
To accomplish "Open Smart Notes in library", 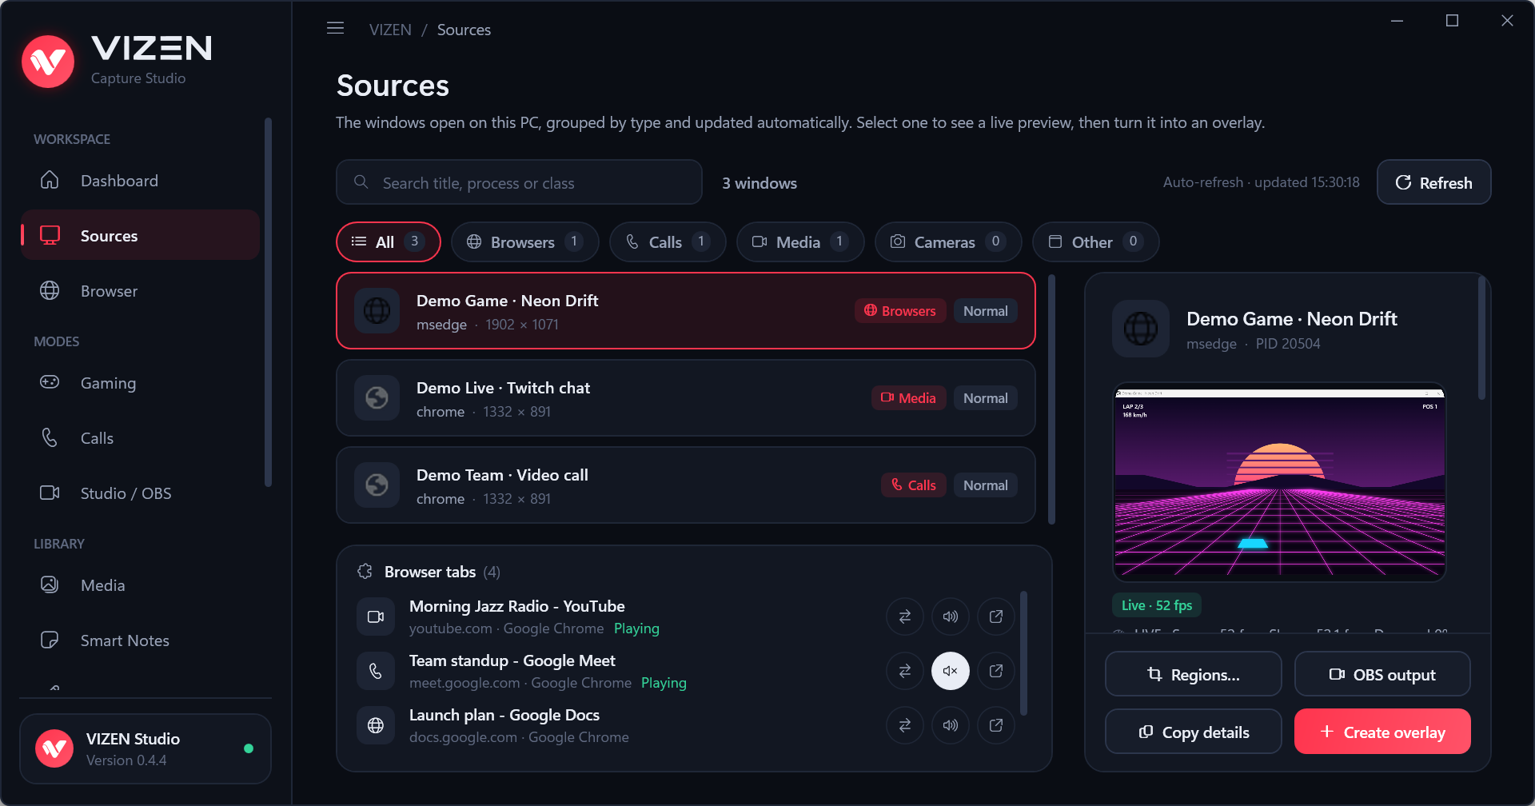I will click(141, 640).
